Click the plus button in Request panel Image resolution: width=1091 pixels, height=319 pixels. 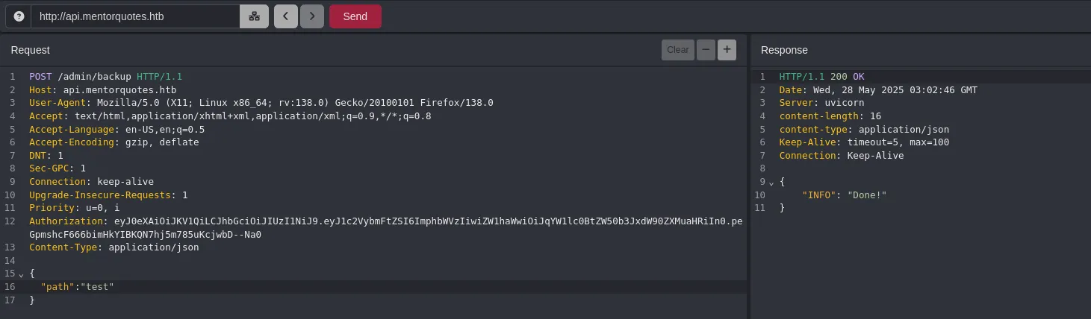727,50
